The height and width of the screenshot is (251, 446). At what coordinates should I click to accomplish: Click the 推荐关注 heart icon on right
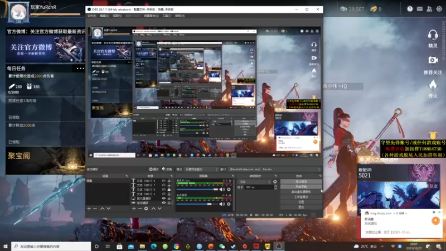tap(433, 60)
